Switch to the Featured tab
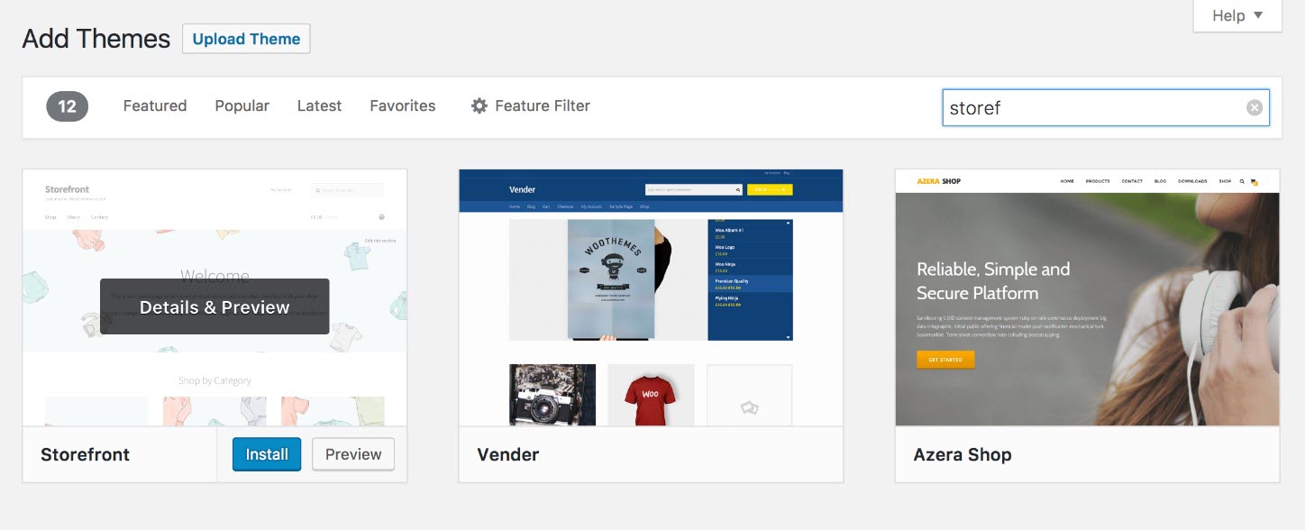Image resolution: width=1305 pixels, height=530 pixels. tap(155, 106)
